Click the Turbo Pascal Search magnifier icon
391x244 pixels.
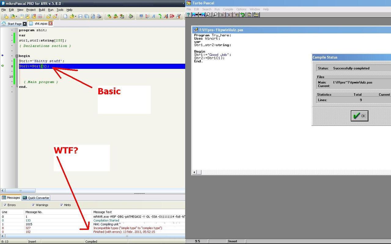click(x=208, y=15)
